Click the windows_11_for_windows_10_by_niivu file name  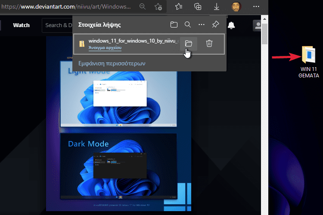pos(133,41)
